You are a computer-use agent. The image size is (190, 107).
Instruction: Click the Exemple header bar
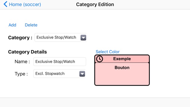tap(122, 59)
